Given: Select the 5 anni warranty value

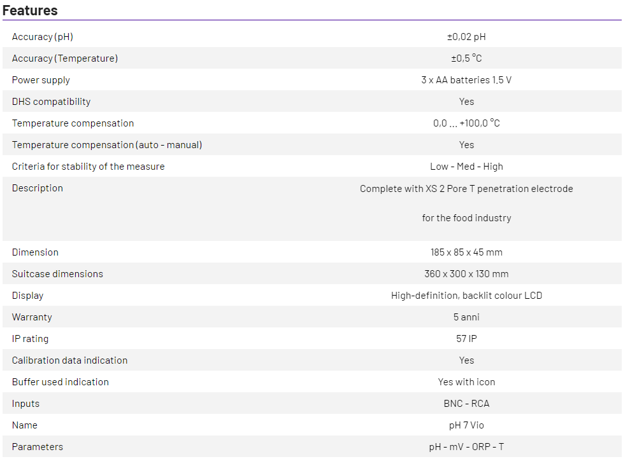Looking at the screenshot, I should point(466,317).
